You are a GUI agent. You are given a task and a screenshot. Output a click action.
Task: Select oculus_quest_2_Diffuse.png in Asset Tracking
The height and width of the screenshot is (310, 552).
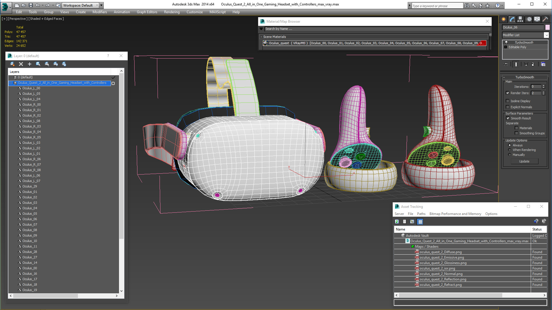tap(441, 252)
